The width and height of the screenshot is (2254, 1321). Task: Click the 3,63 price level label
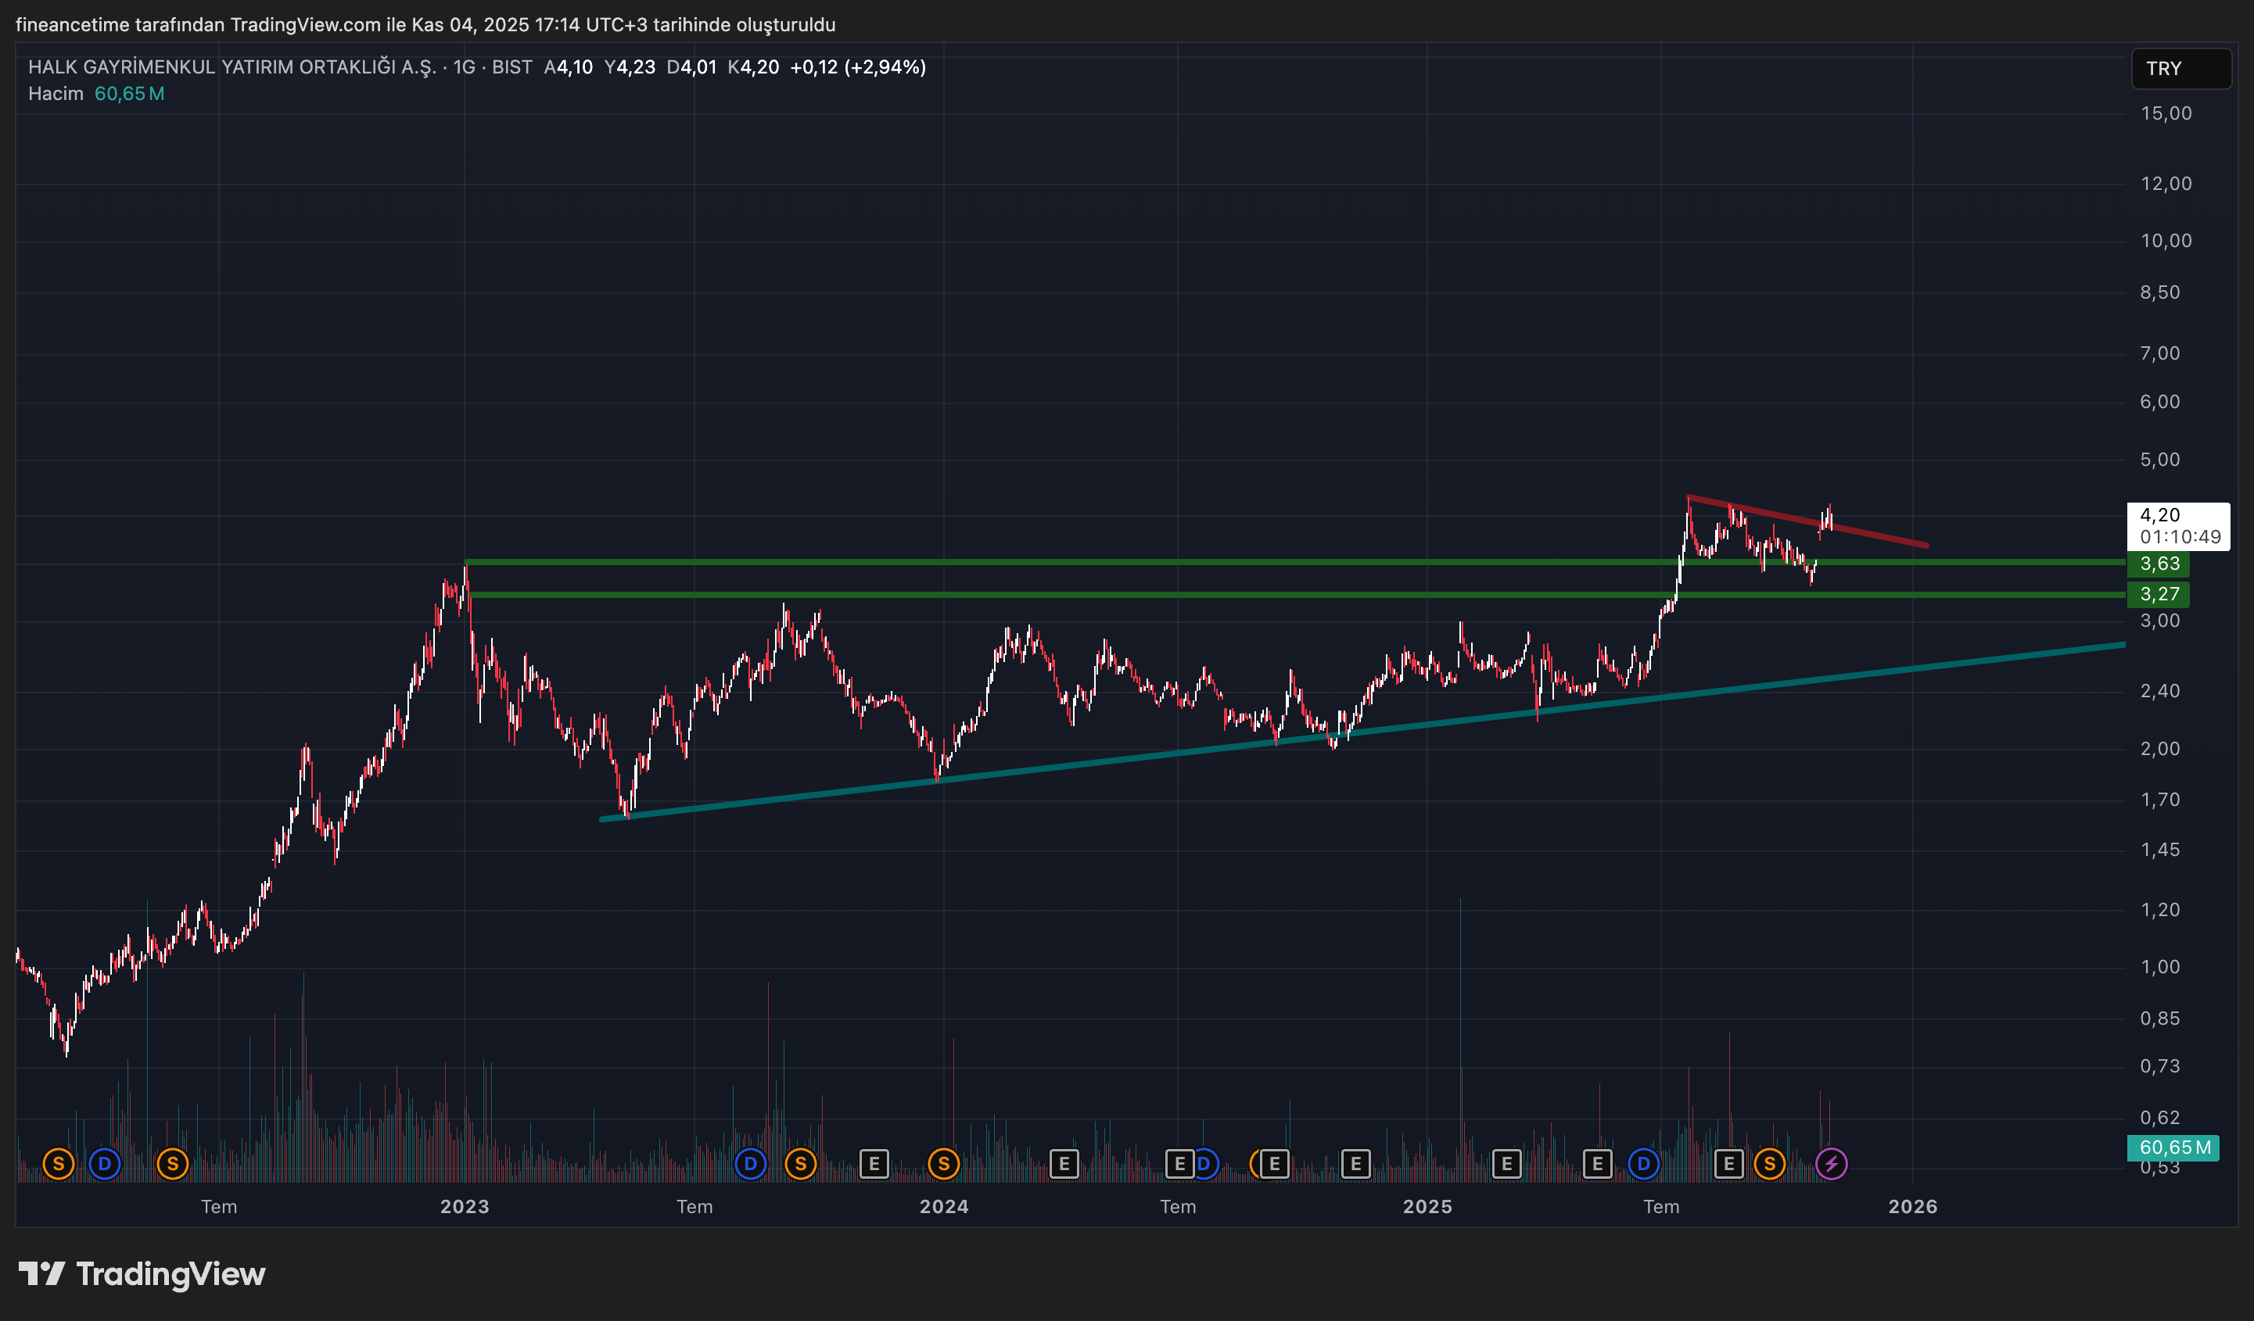2159,564
